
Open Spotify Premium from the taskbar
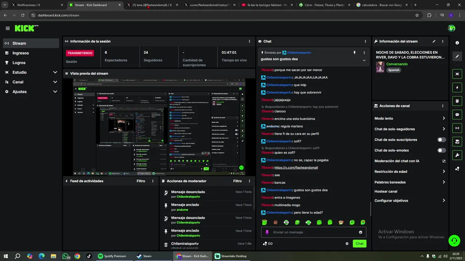coord(112,256)
